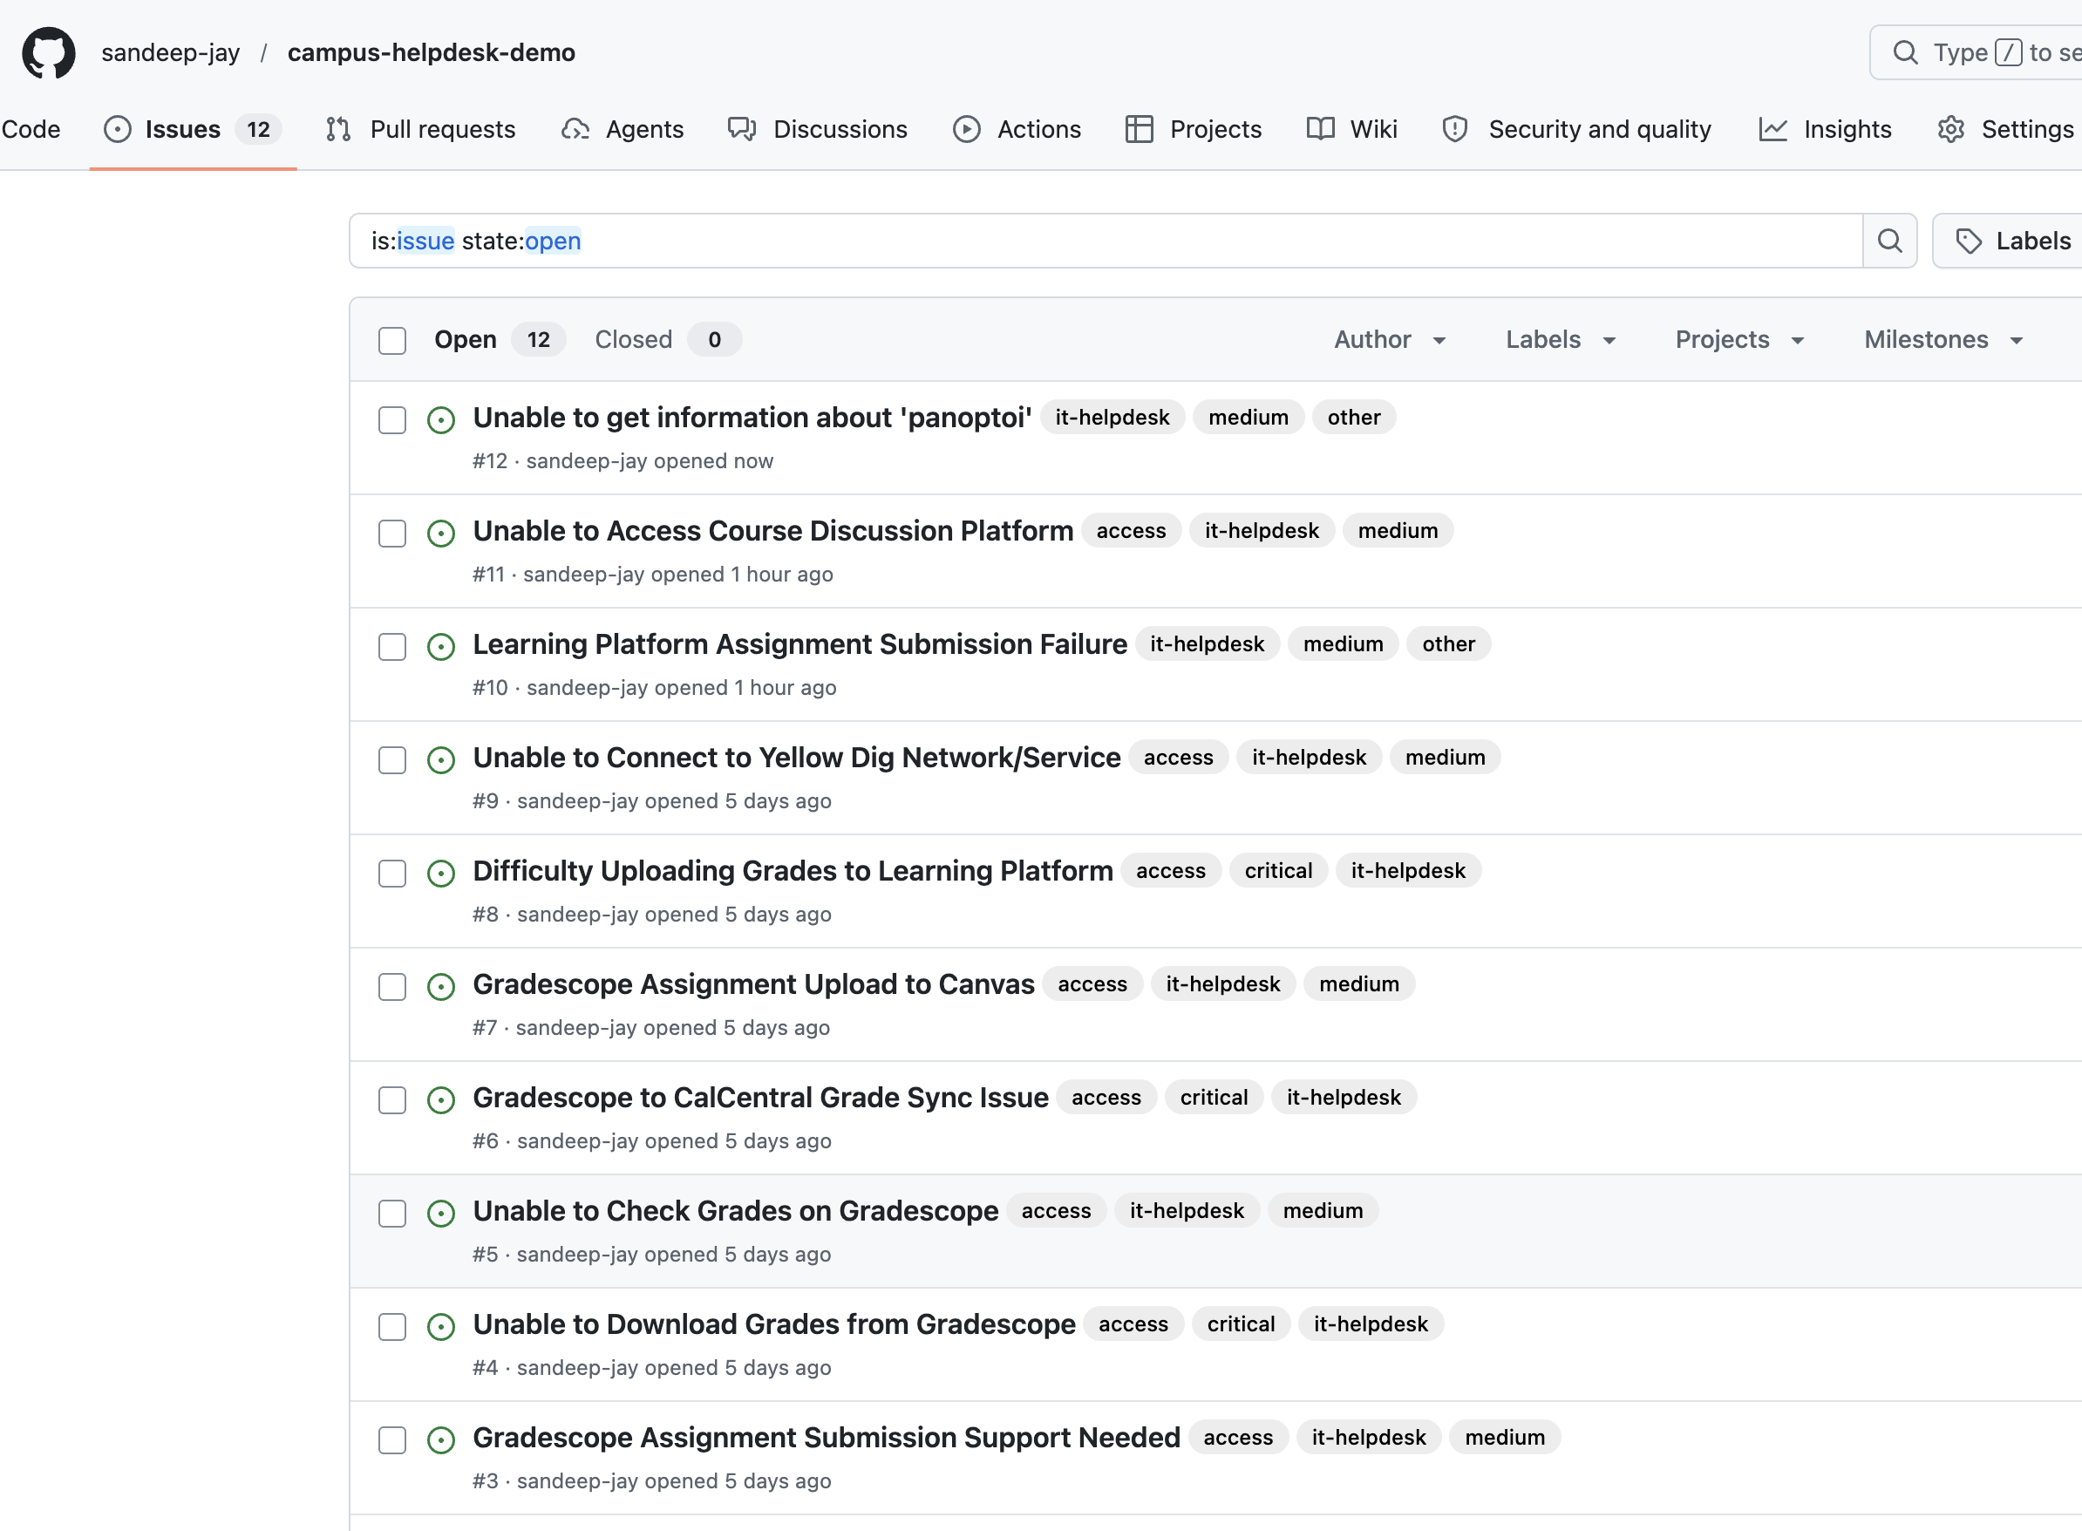
Task: Click 'critical' label on issue #8
Action: (1278, 870)
